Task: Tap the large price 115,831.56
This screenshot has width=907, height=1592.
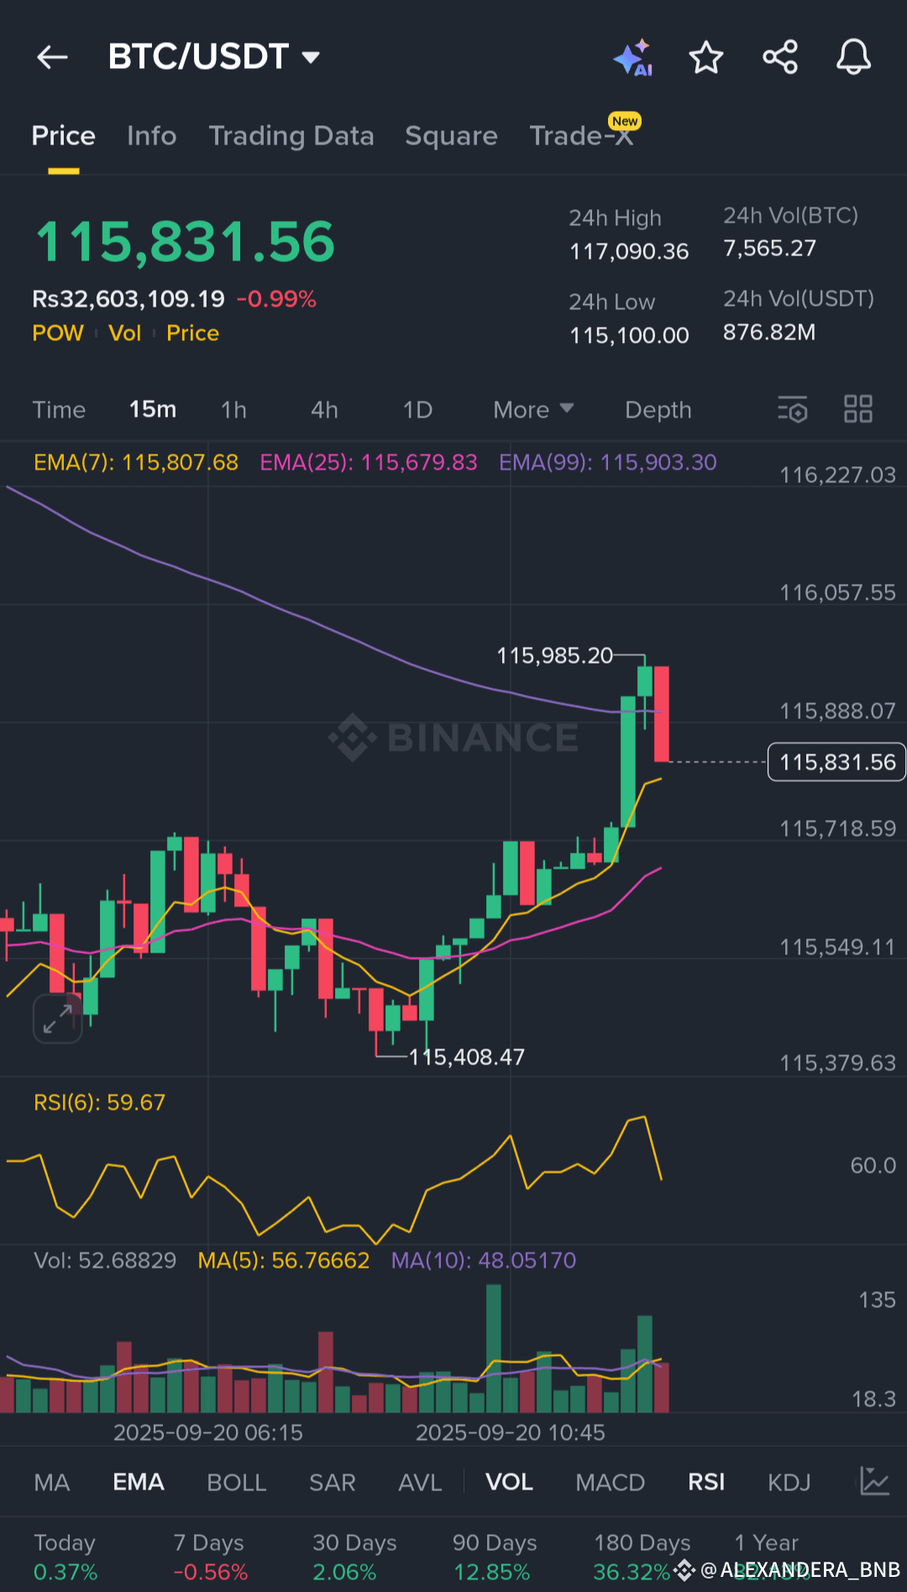Action: pyautogui.click(x=185, y=242)
